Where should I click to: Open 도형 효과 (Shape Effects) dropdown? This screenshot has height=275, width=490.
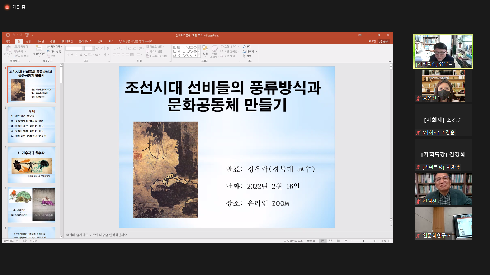[x=228, y=56]
